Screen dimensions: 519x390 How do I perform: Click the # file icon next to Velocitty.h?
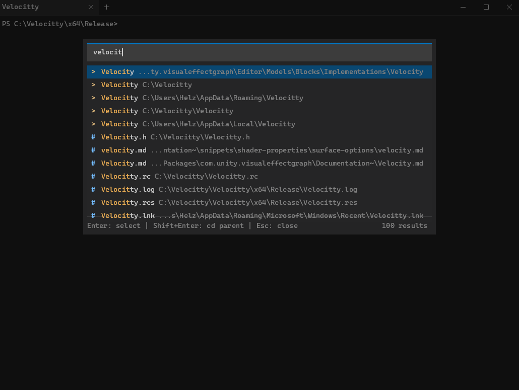click(93, 137)
